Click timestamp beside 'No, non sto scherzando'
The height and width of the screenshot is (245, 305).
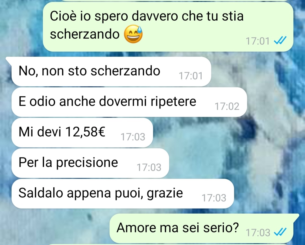[x=191, y=76]
